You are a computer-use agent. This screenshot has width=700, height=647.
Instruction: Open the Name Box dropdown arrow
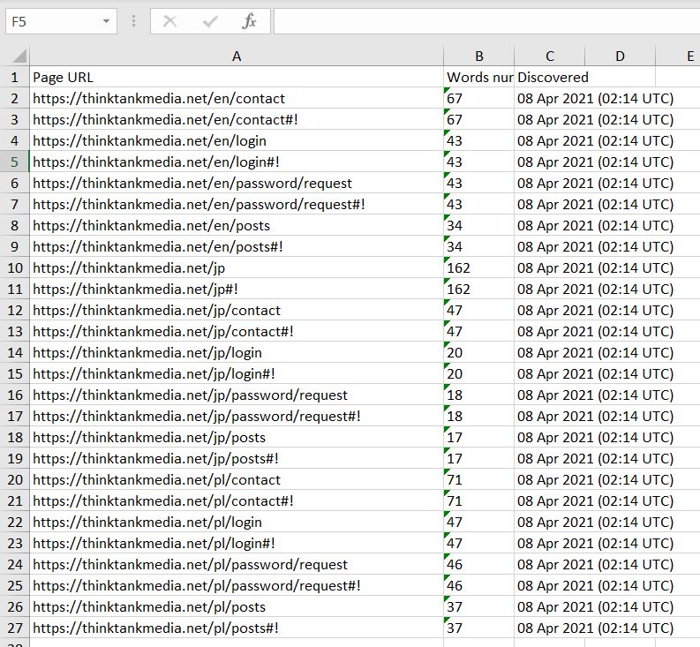(106, 21)
